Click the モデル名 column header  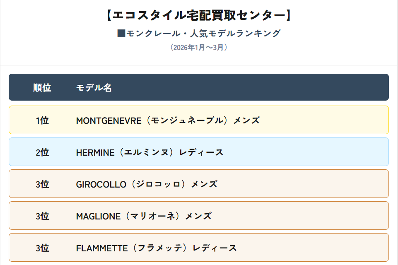[94, 87]
